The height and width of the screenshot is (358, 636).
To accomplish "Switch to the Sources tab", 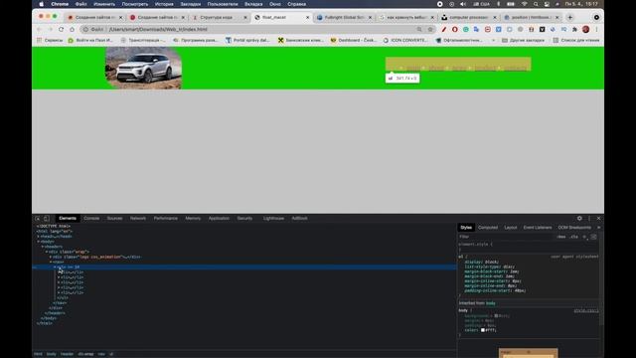I will click(115, 219).
